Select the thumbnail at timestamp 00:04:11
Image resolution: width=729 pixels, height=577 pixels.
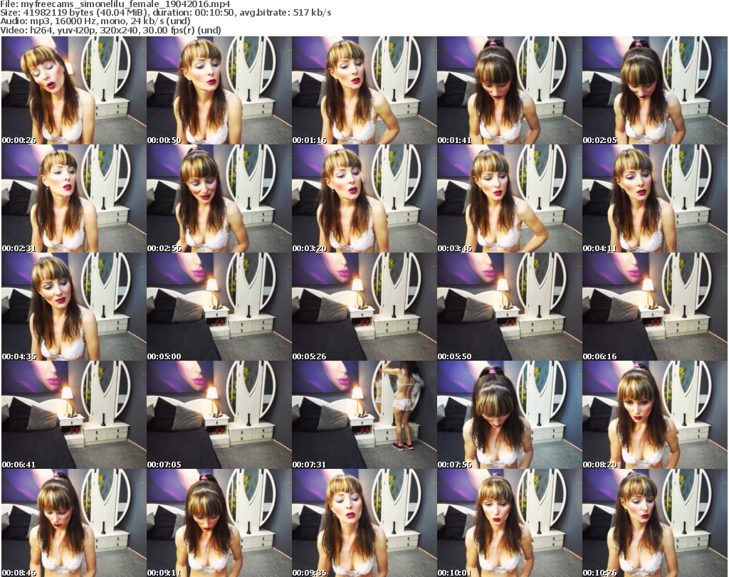click(x=655, y=198)
